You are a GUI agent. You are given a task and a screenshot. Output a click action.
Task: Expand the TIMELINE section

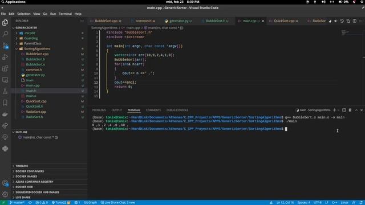coord(22,166)
